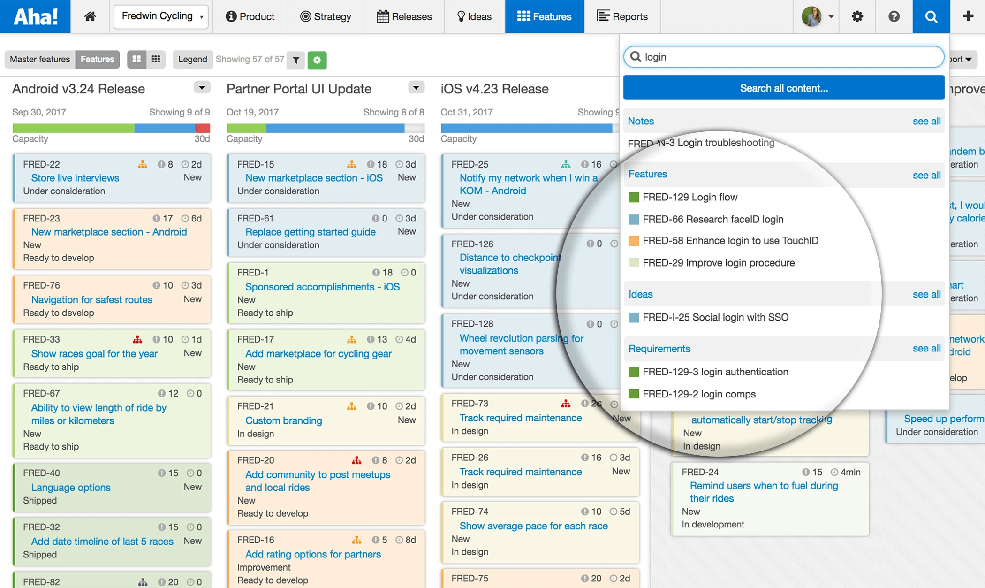Image resolution: width=985 pixels, height=588 pixels.
Task: Click the green customize cards gear
Action: tap(317, 60)
